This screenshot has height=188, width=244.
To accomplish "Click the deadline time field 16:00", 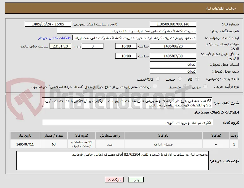I will tap(126, 46).
